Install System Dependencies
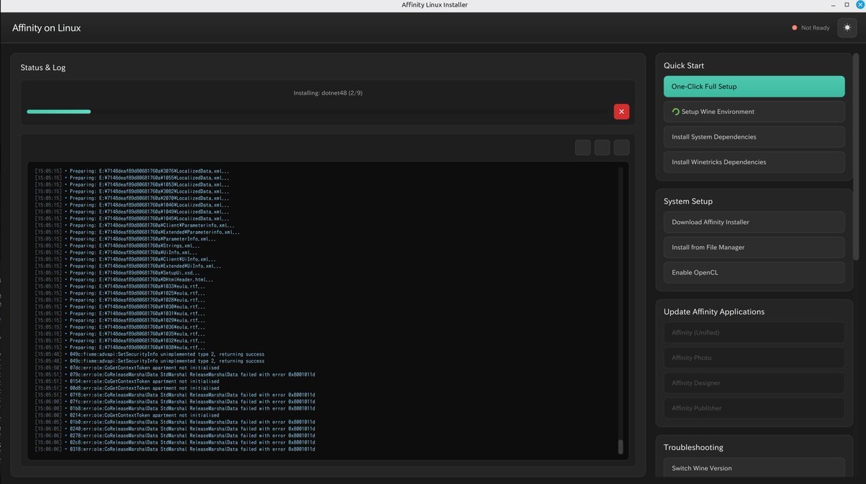Viewport: 866px width, 484px height. tap(754, 137)
